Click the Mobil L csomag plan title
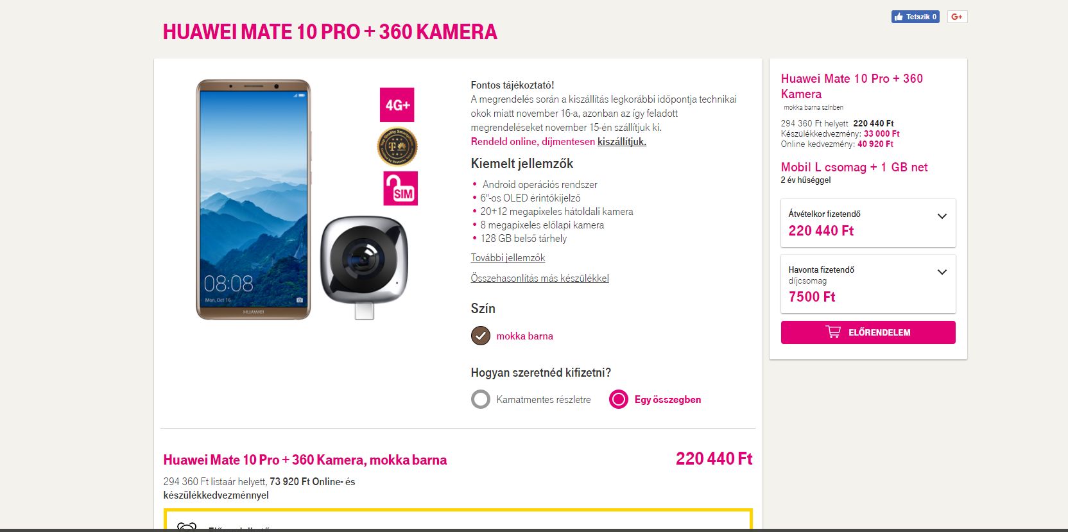 point(854,167)
